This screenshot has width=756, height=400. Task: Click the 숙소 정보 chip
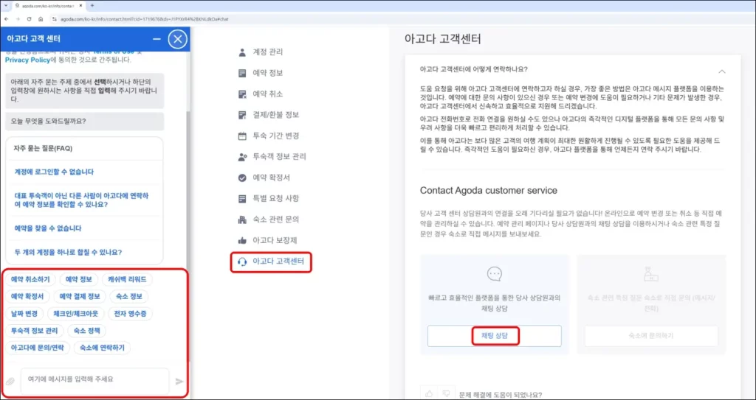click(129, 296)
